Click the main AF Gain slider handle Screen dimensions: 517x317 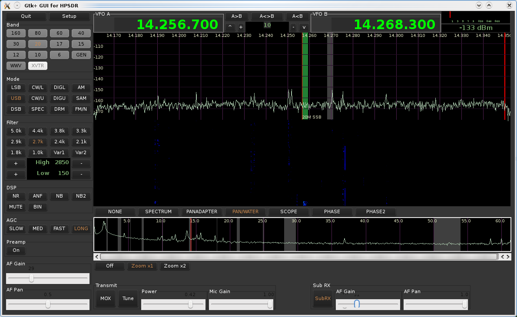[x=31, y=278]
